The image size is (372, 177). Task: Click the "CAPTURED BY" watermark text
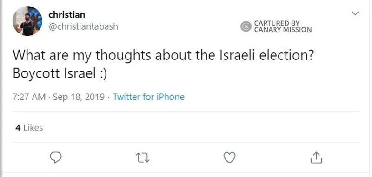277,23
